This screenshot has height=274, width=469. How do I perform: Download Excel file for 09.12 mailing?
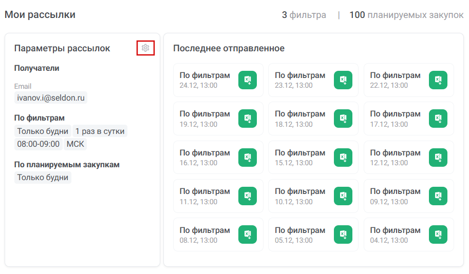point(438,196)
